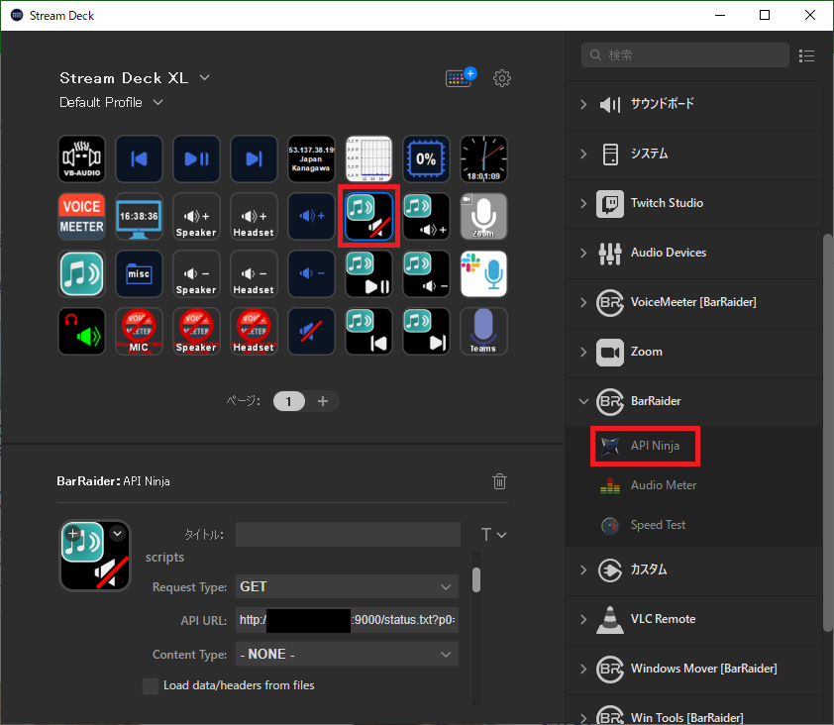Select Audio Meter under BarRaider
The image size is (834, 725).
coord(663,485)
